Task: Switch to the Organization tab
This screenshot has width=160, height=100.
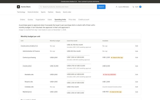Action: tap(40, 19)
